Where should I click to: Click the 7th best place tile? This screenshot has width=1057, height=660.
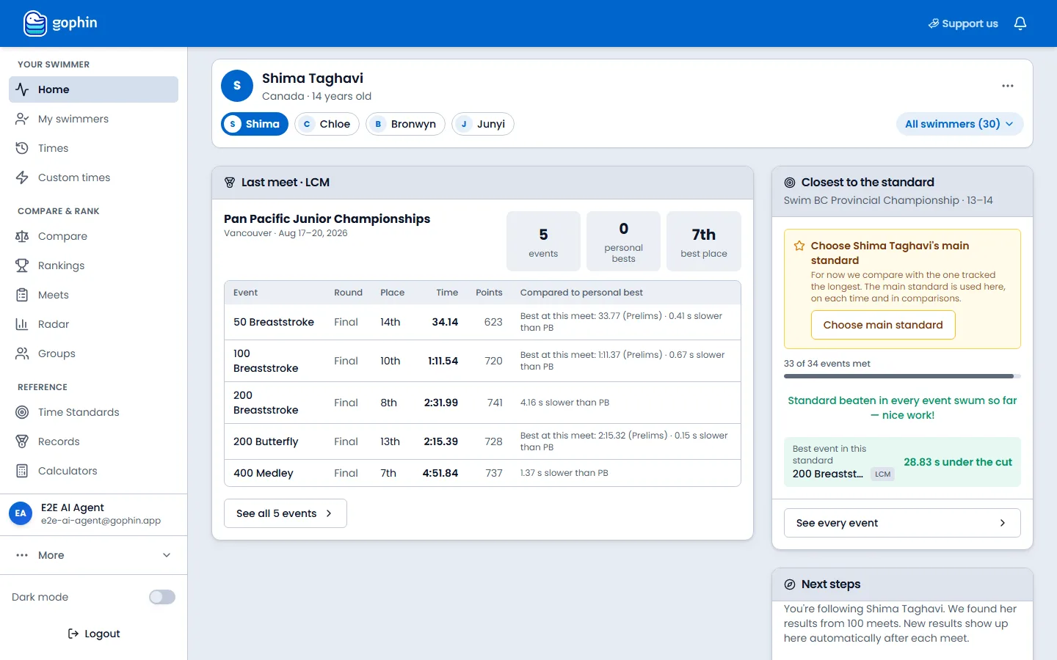point(704,241)
